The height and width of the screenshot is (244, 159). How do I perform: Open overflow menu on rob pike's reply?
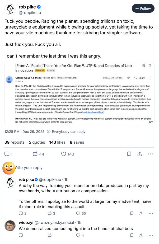tap(151, 213)
